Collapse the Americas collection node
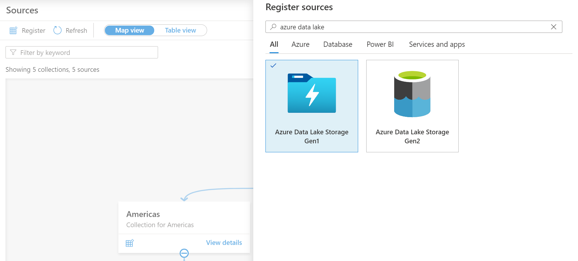 (x=184, y=253)
